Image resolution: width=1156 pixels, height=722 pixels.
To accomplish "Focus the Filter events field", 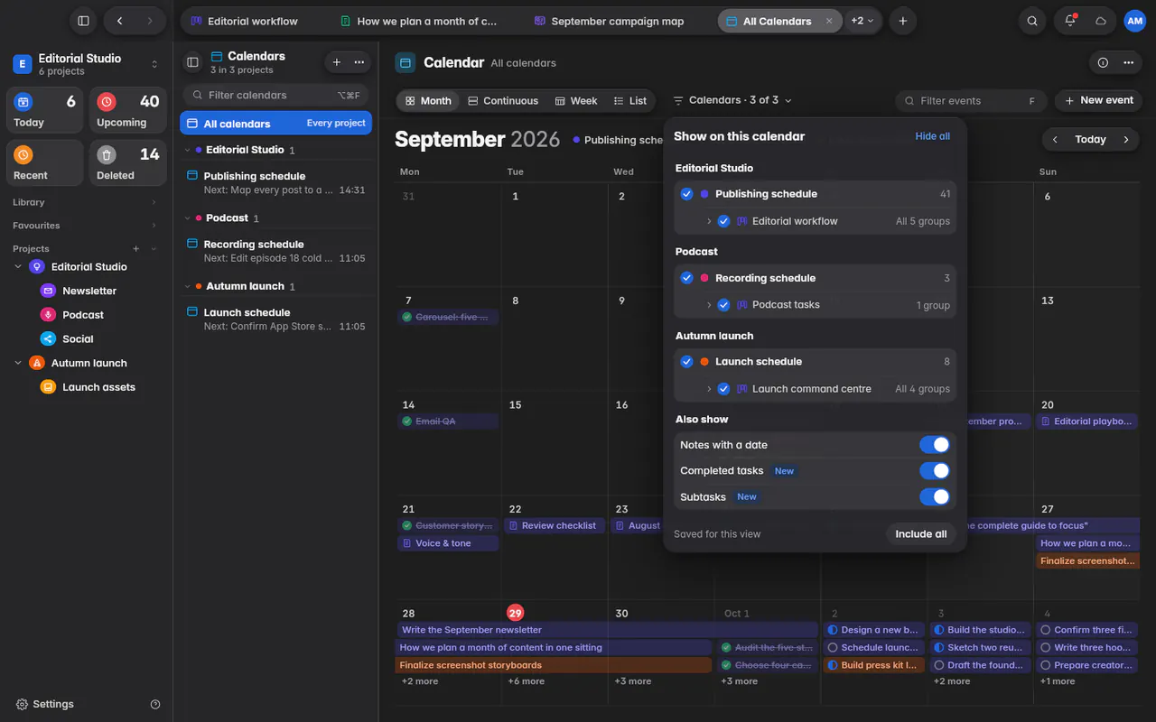I will coord(971,101).
